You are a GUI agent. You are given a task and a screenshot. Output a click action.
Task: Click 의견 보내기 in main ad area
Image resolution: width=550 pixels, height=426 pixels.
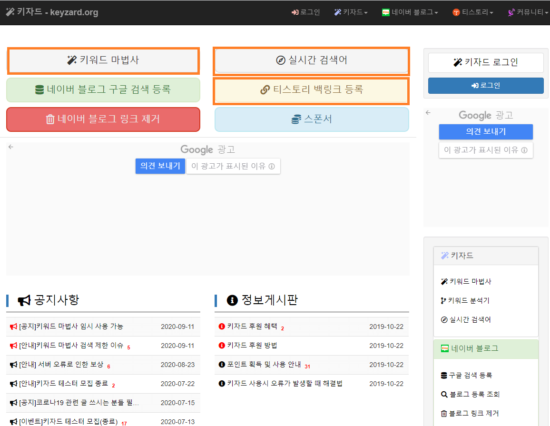tap(160, 166)
